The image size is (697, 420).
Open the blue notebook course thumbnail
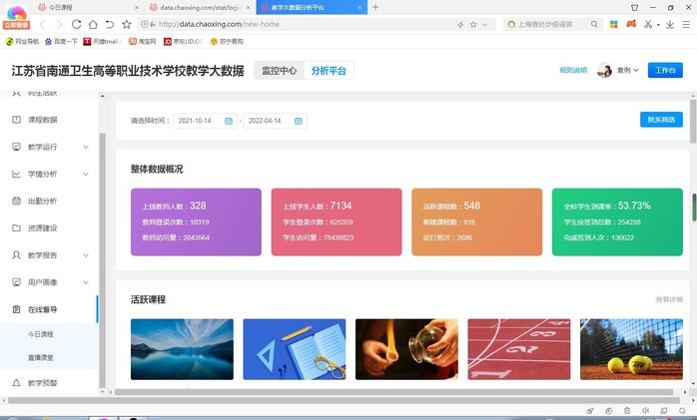point(295,349)
